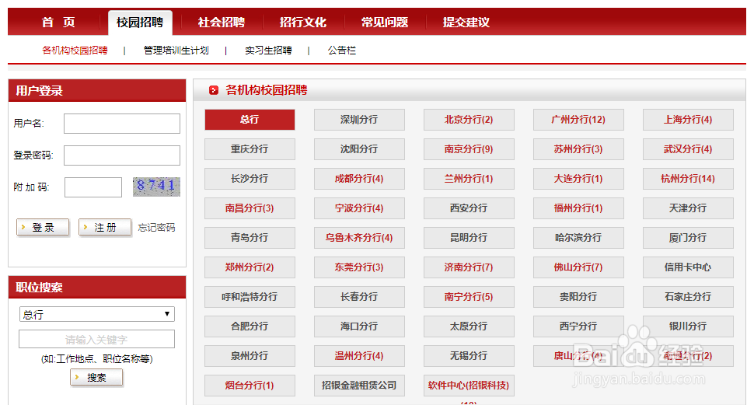
Task: Select 武汉分行(4) institution button
Action: (688, 149)
